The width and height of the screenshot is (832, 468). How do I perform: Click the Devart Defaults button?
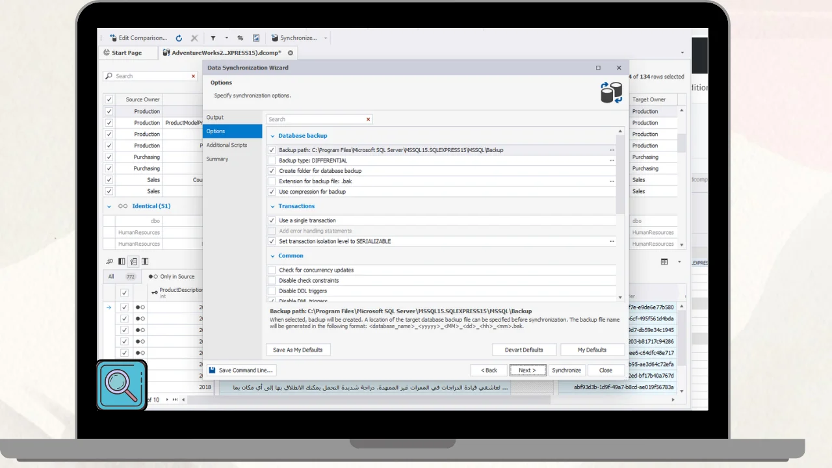coord(524,350)
